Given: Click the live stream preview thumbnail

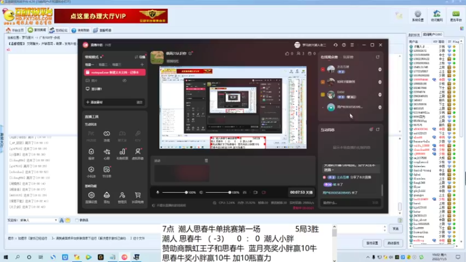Looking at the screenshot, I should (233, 108).
